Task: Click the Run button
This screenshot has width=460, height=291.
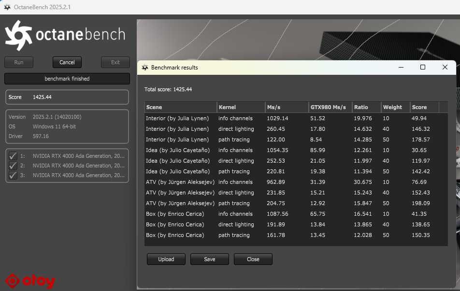Action: [19, 62]
